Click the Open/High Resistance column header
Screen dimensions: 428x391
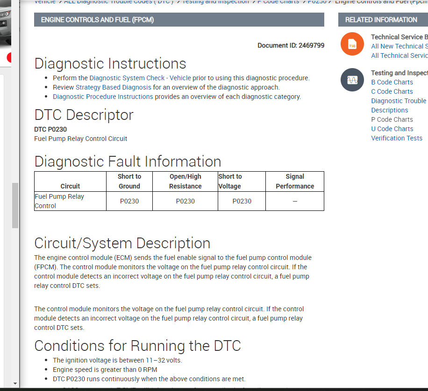pyautogui.click(x=185, y=182)
